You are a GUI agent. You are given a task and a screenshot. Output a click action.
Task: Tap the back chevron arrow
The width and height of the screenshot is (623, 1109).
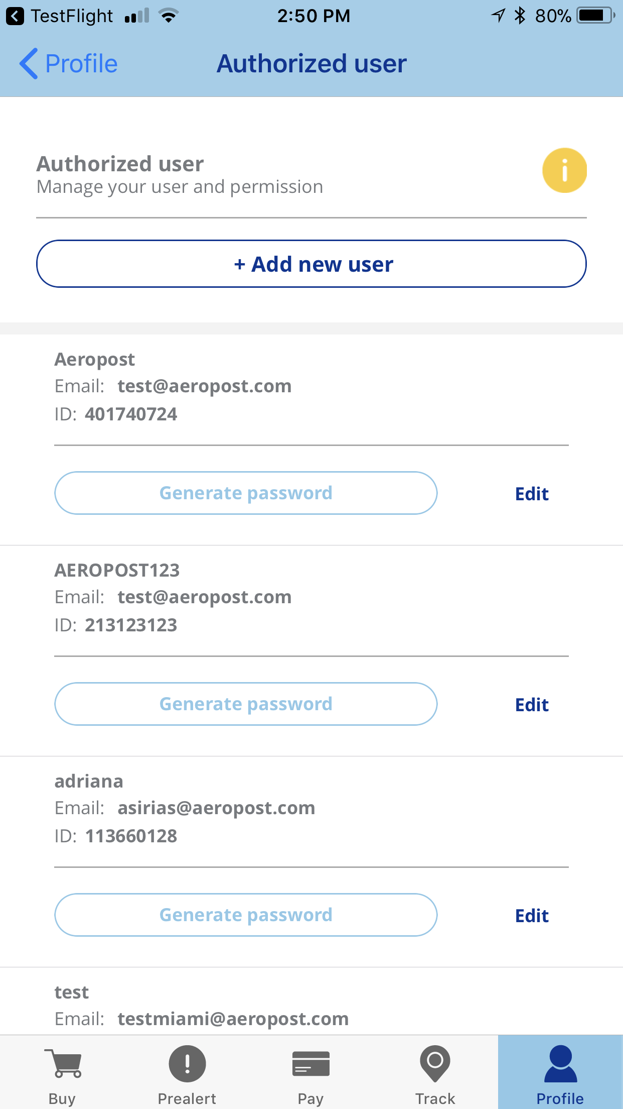point(29,64)
